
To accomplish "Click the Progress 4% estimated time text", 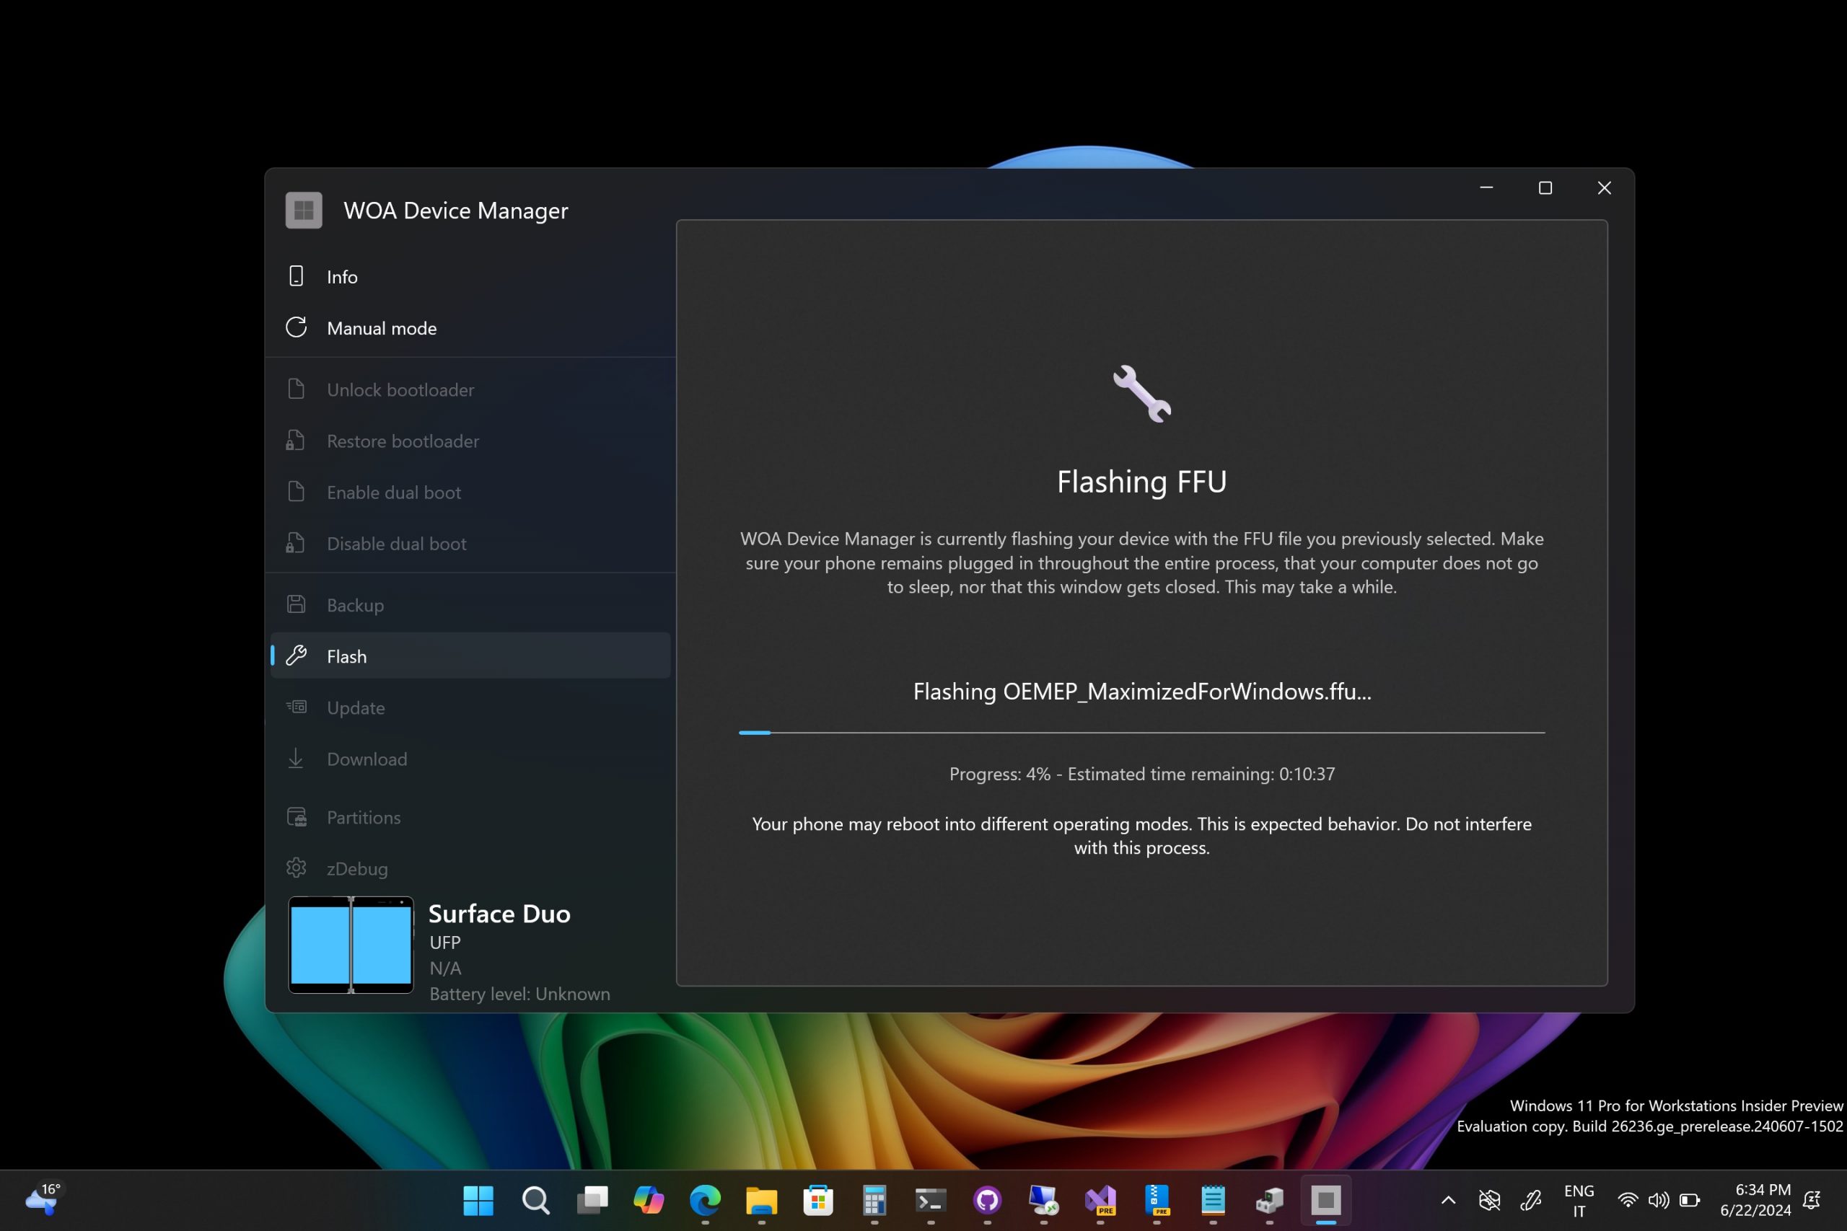I will point(1142,774).
